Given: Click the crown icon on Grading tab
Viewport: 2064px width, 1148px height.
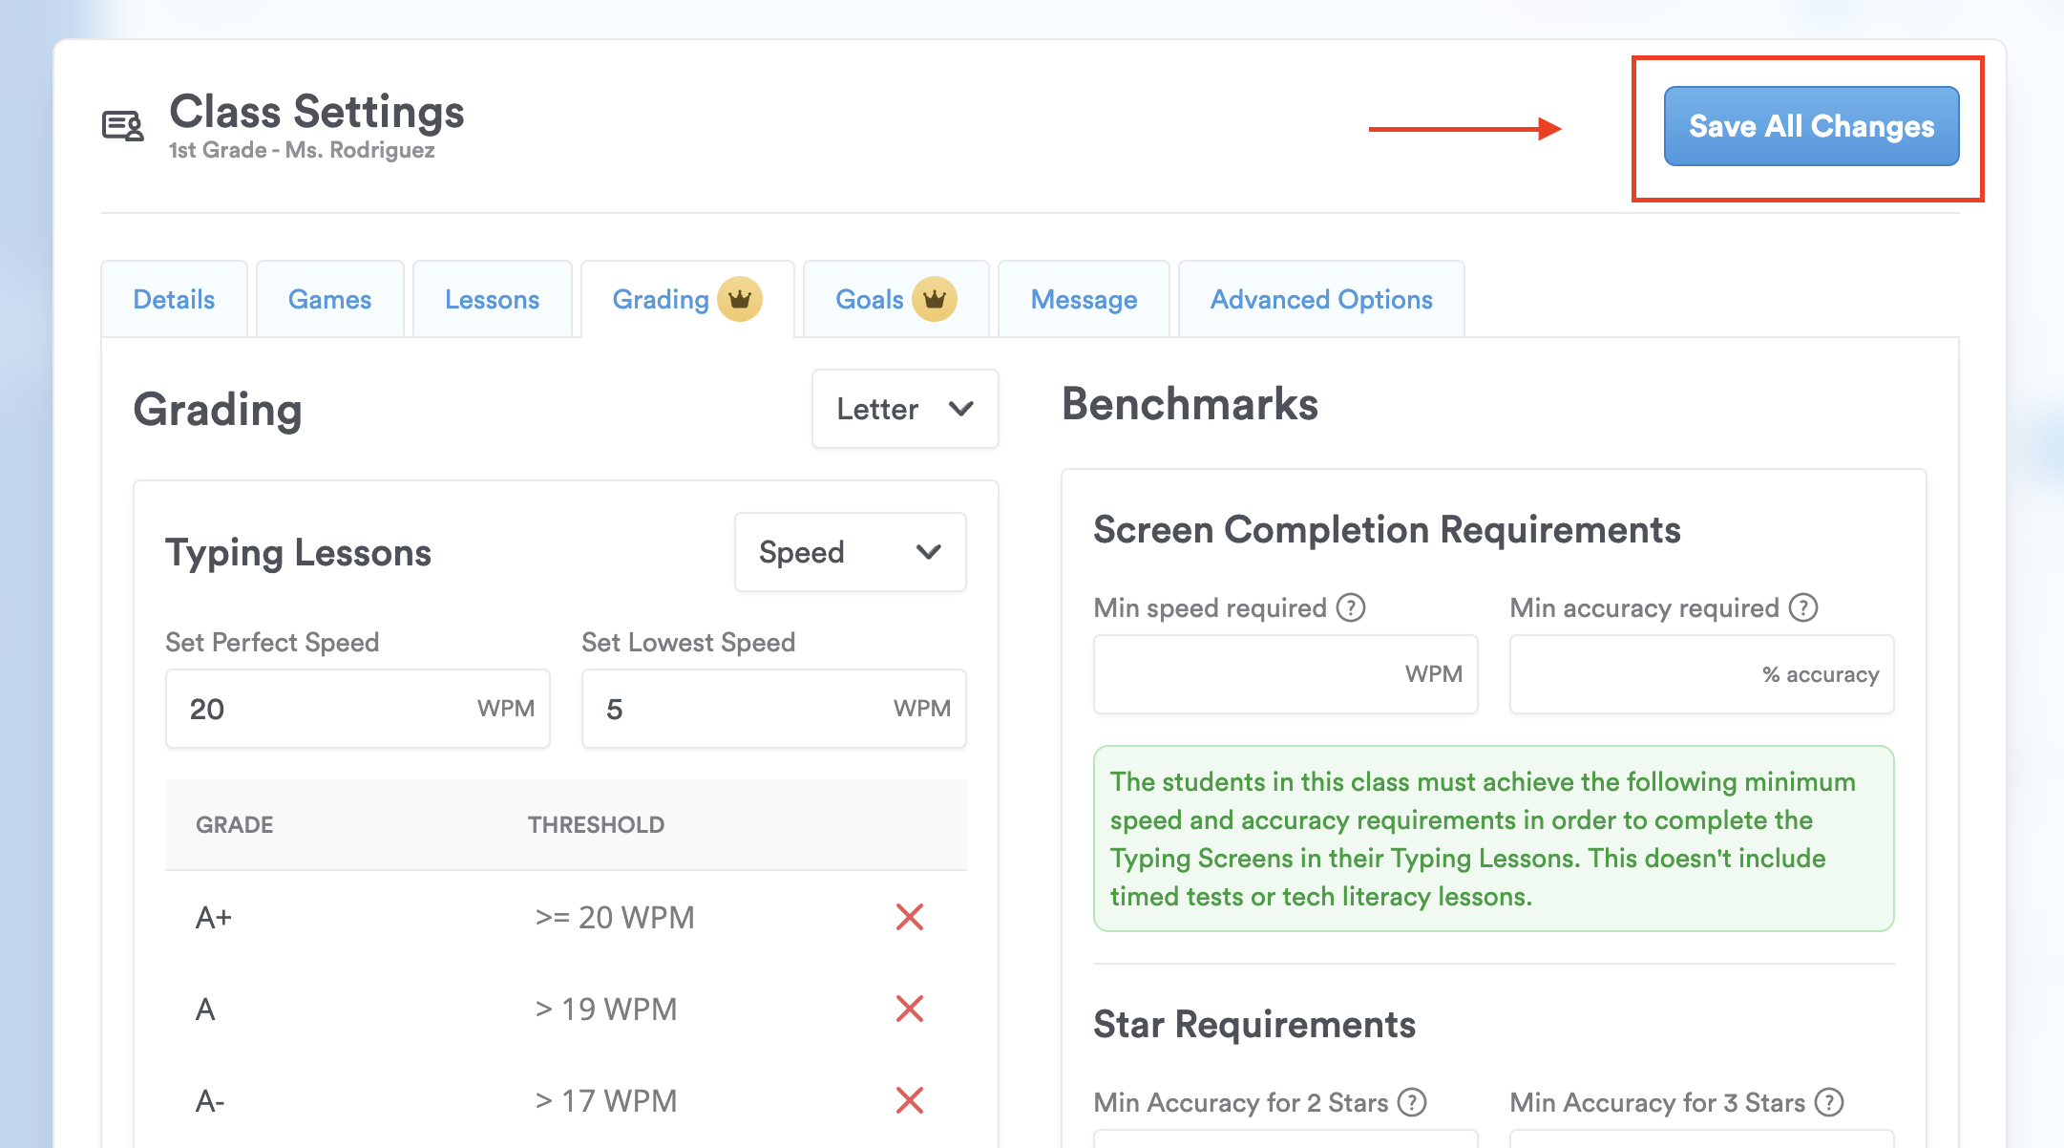Looking at the screenshot, I should pos(740,300).
